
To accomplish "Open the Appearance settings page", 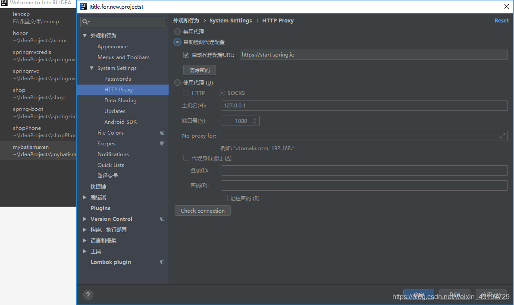I will coord(113,47).
